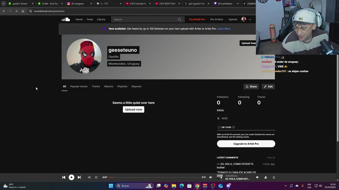Open the Library page
The image size is (339, 190).
[101, 19]
